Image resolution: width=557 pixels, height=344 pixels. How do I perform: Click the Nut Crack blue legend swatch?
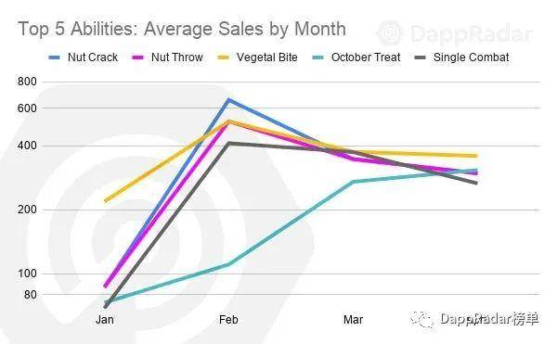55,57
